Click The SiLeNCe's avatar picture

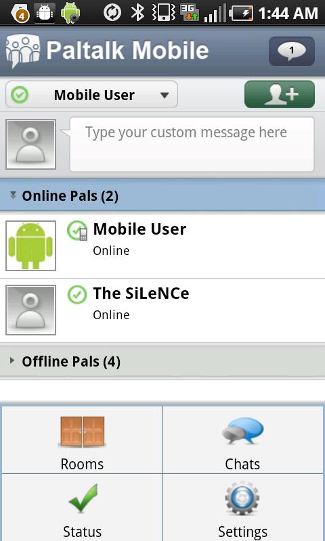(x=30, y=310)
